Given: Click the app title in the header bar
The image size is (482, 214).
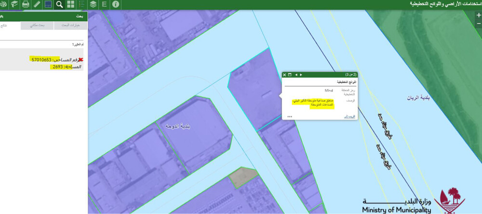Looking at the screenshot, I should pyautogui.click(x=445, y=4).
